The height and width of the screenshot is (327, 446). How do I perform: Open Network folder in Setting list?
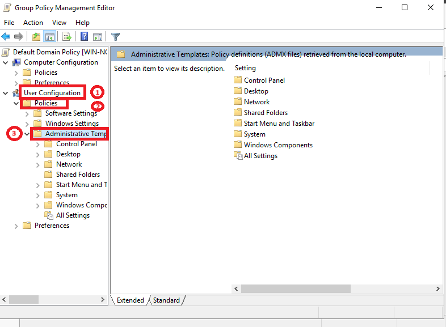coord(256,102)
